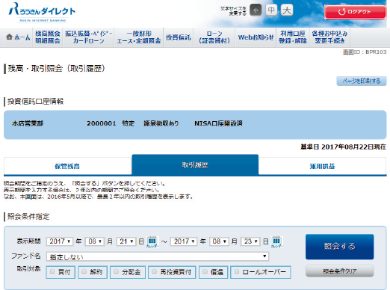Expand the ファンド名 dropdown
Screen dimensions: 390x290
tap(158, 256)
